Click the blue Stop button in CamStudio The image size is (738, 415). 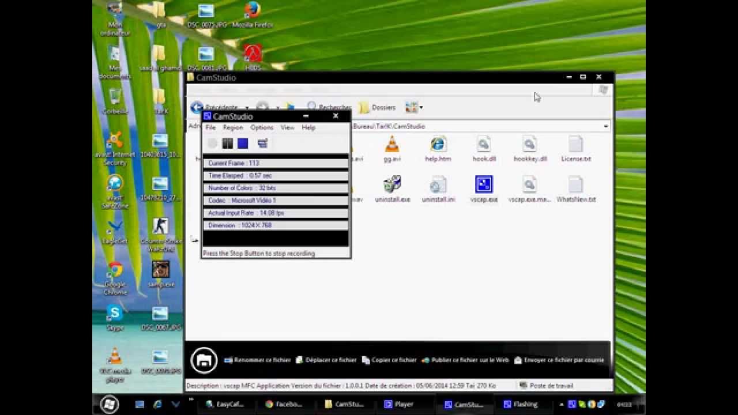pos(243,144)
